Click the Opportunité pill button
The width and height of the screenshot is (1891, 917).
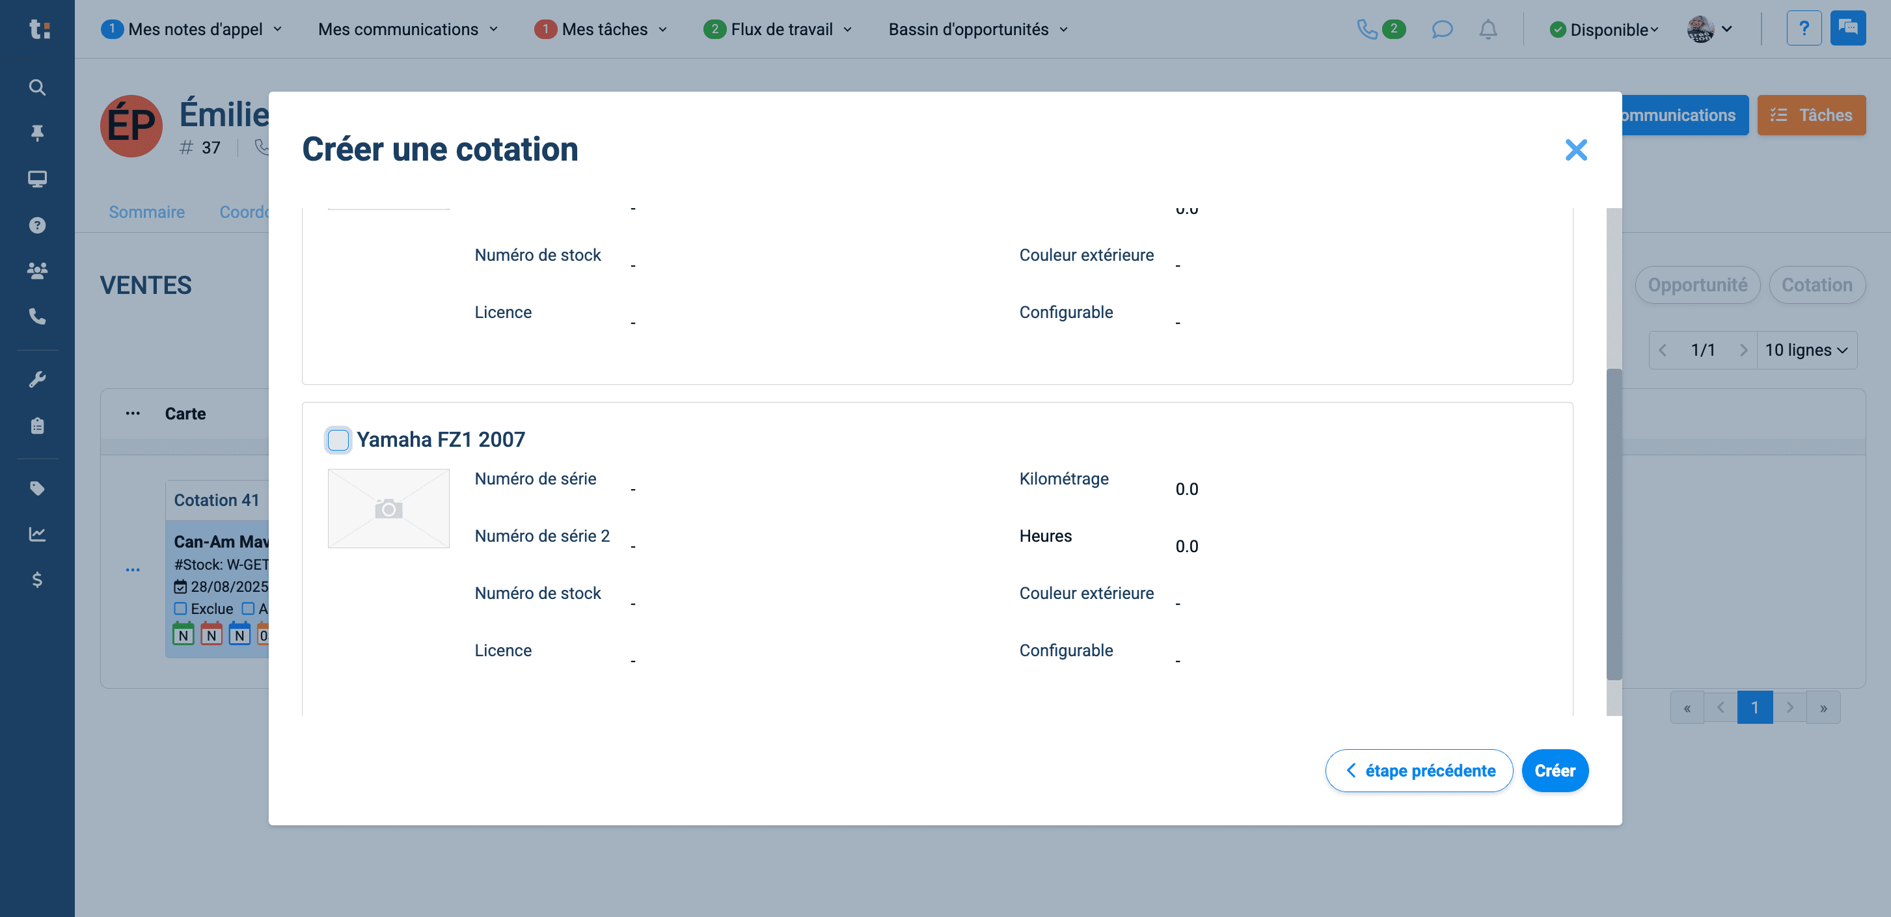[x=1697, y=286]
